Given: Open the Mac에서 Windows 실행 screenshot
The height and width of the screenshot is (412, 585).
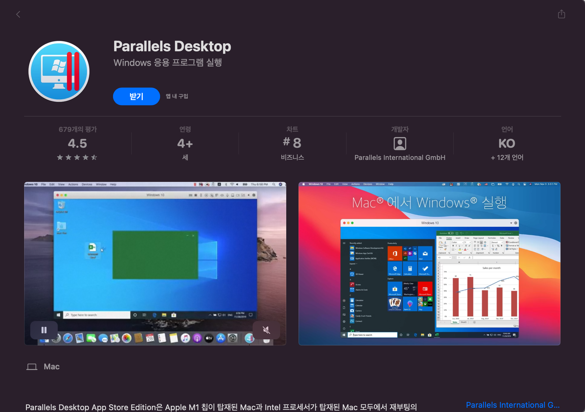Looking at the screenshot, I should click(x=429, y=263).
